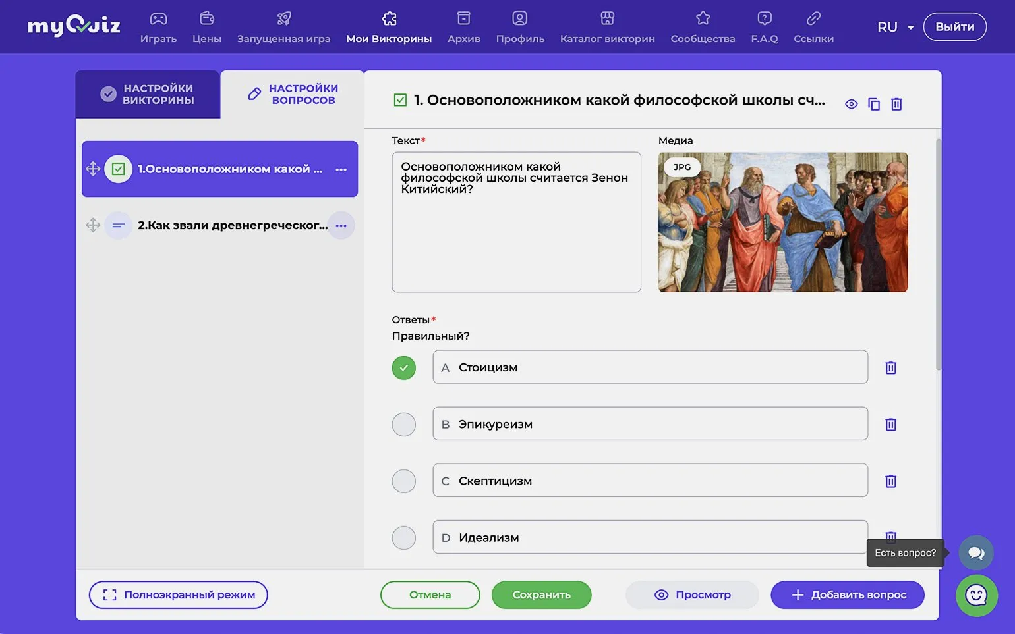Expand the options menu for question 2
The image size is (1015, 634).
[x=341, y=226]
